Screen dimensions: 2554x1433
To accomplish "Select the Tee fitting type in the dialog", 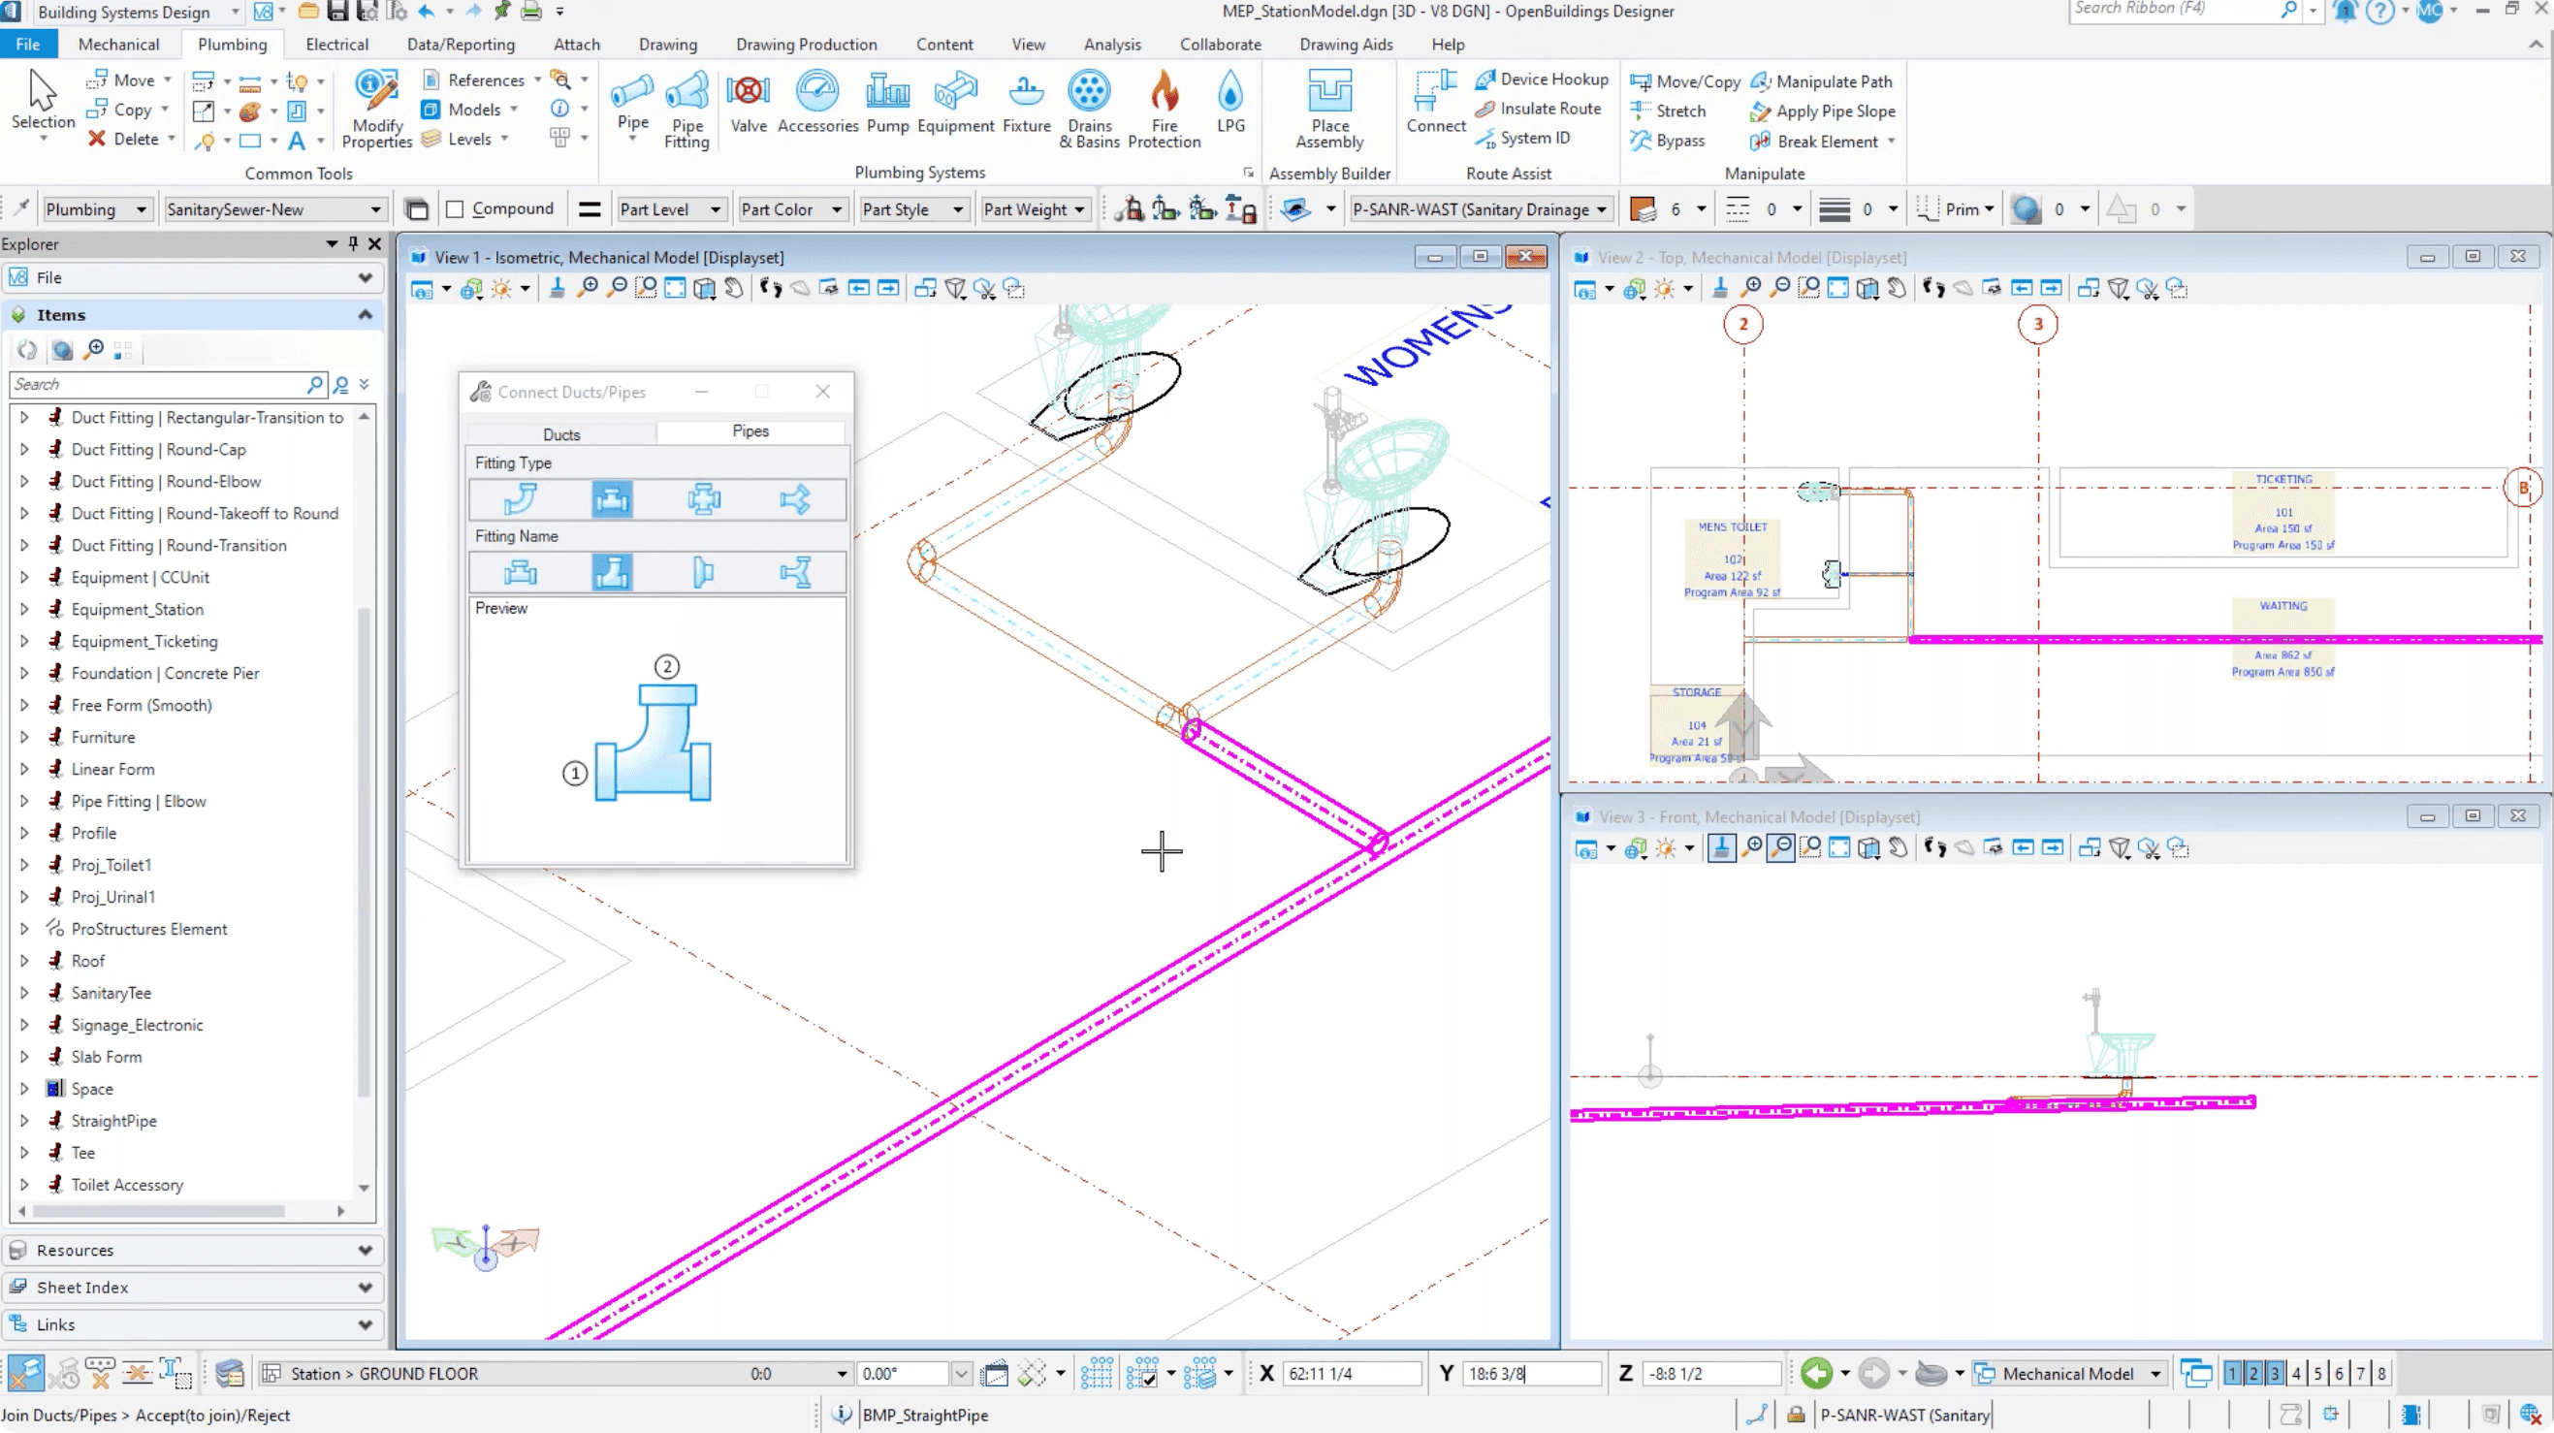I will 613,498.
